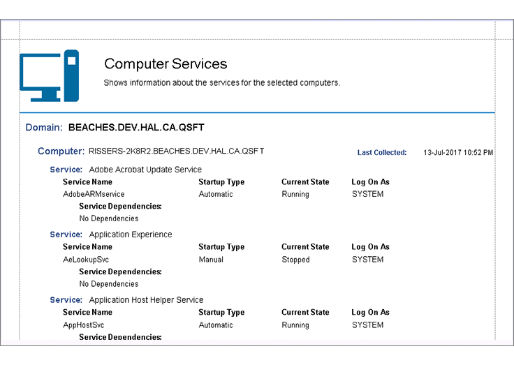Click Application Experience service title
The height and width of the screenshot is (365, 514).
[131, 234]
